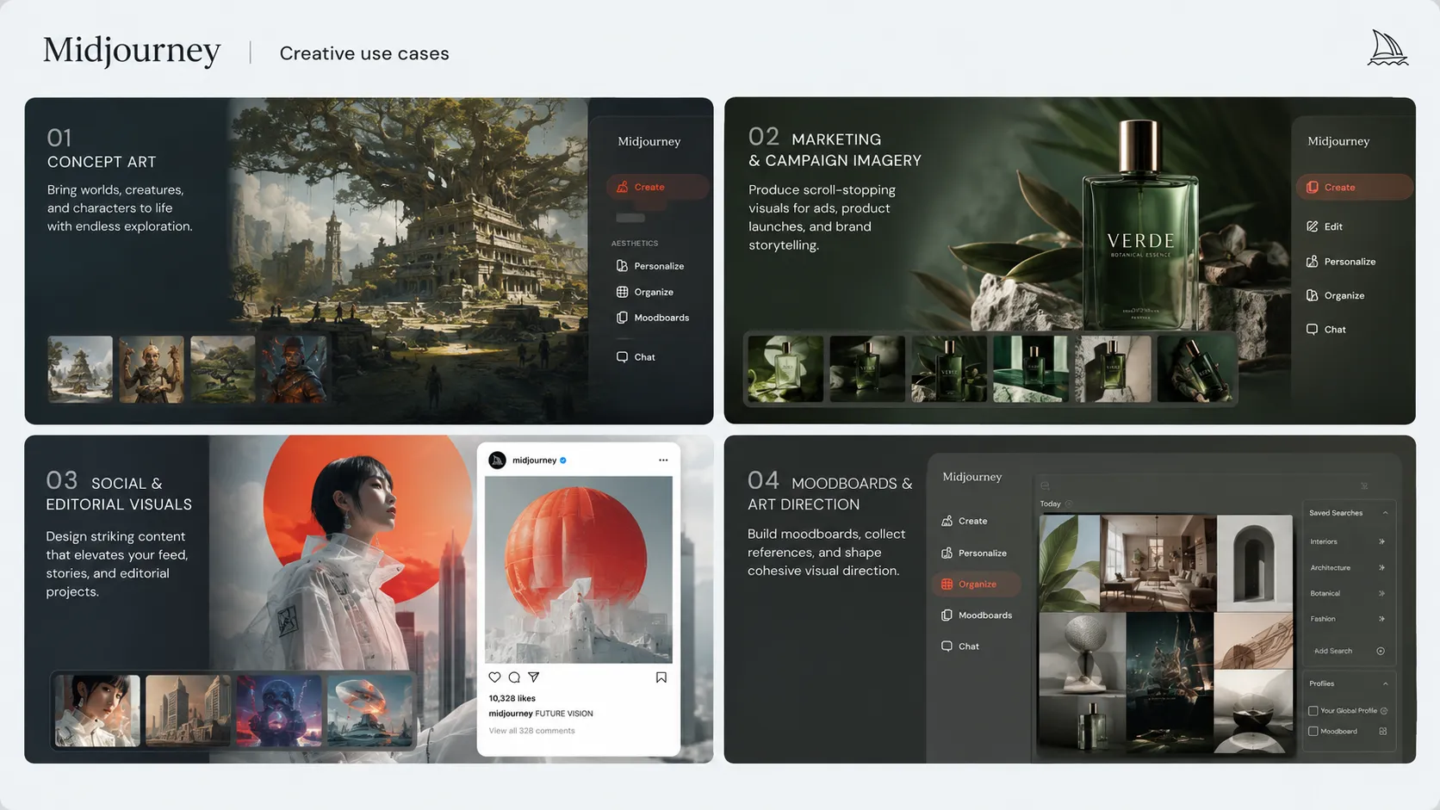Run the Interiors saved search arrow
The width and height of the screenshot is (1440, 810).
[1381, 541]
